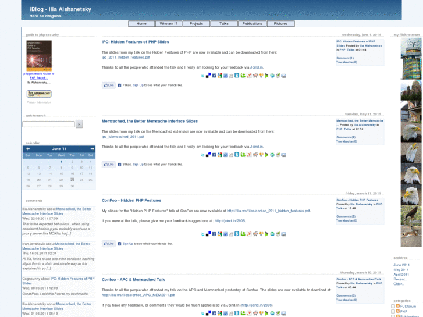423x317 pixels.
Task: Click Sign Up link under IPC Hidden Features post
Action: click(x=138, y=86)
